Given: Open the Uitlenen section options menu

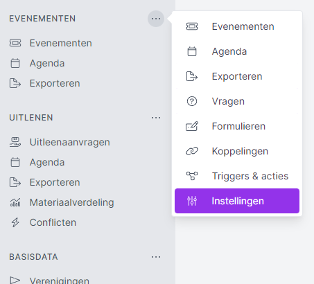Looking at the screenshot, I should [x=156, y=118].
